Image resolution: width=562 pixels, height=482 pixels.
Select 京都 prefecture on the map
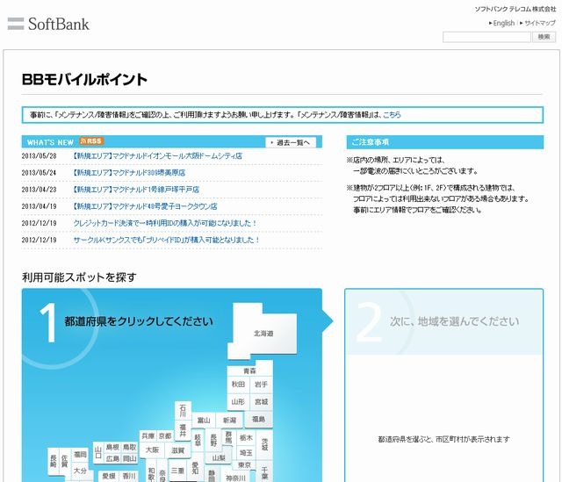(165, 436)
